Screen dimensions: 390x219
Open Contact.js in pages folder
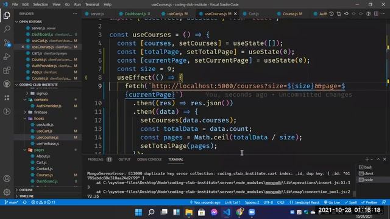click(x=44, y=169)
